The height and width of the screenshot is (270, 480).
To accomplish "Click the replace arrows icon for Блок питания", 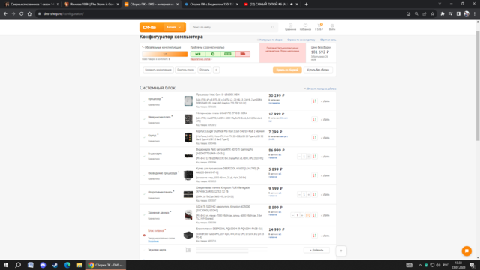I will pyautogui.click(x=314, y=235).
